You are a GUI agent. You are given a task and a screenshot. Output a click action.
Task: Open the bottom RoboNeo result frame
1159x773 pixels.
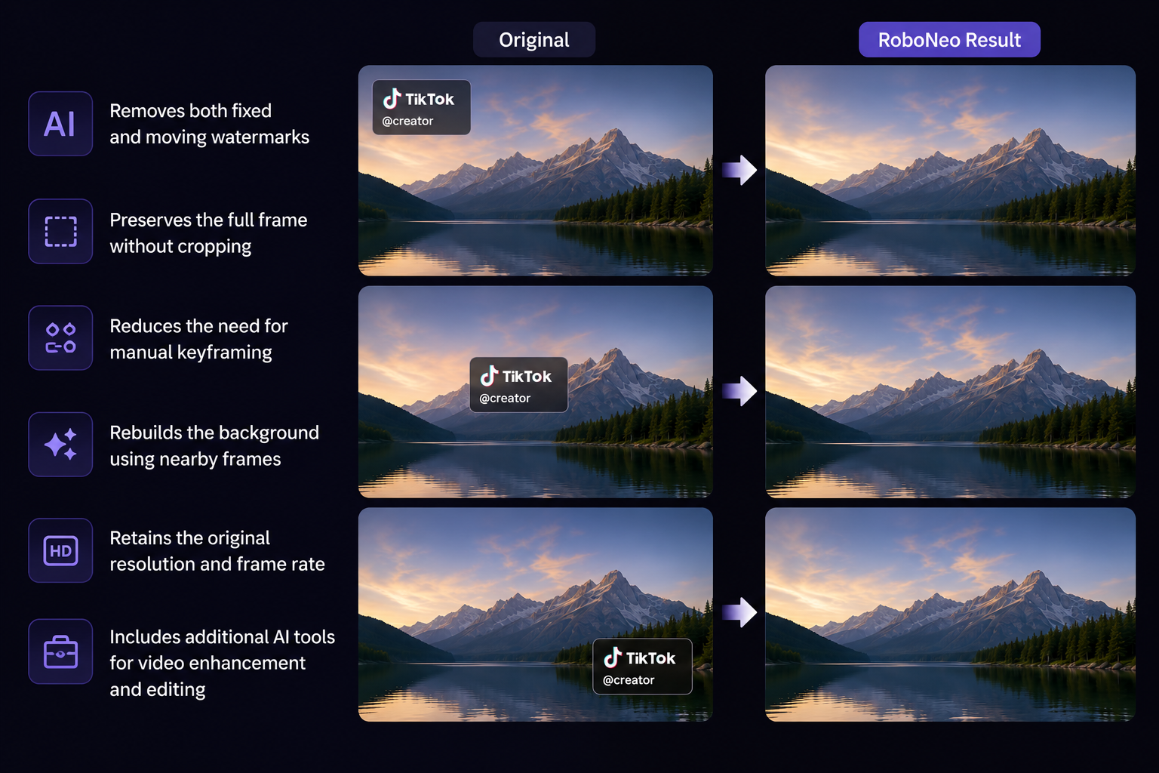click(x=950, y=614)
